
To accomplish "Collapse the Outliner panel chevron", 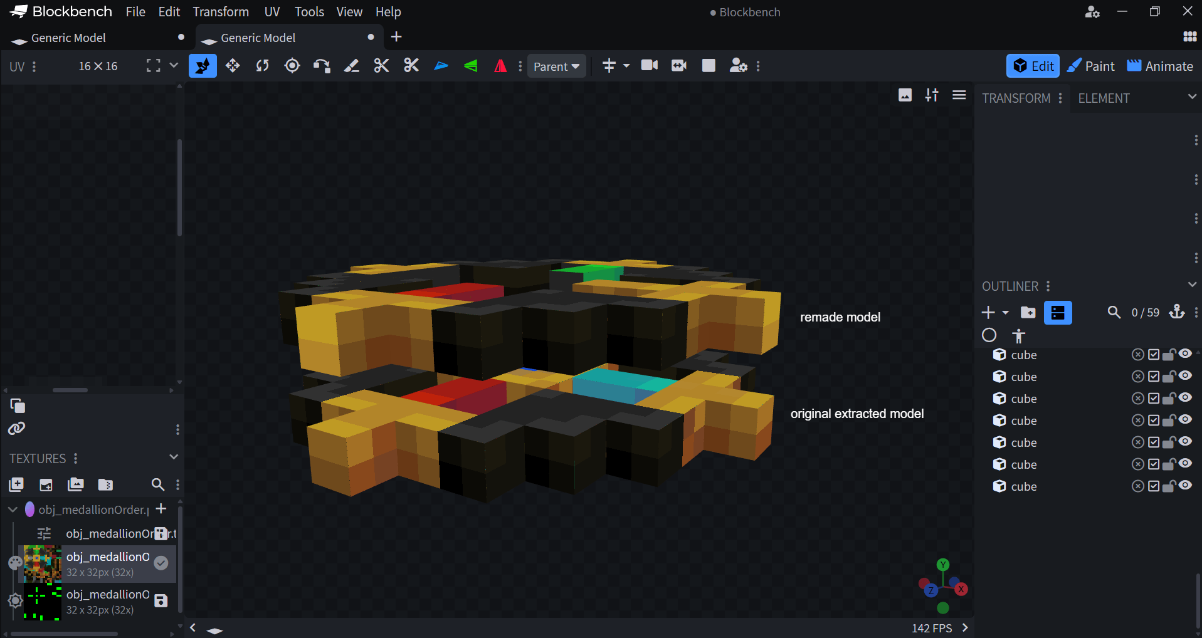I will click(1192, 285).
